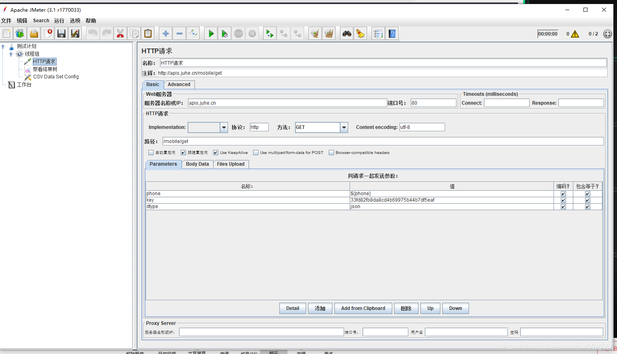Open Search with binoculars icon

pyautogui.click(x=347, y=34)
